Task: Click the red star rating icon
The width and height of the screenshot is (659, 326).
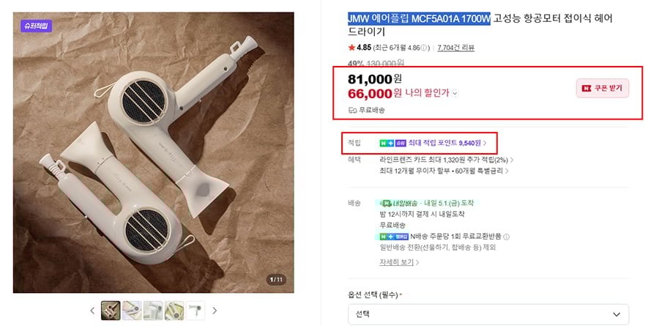Action: 351,48
